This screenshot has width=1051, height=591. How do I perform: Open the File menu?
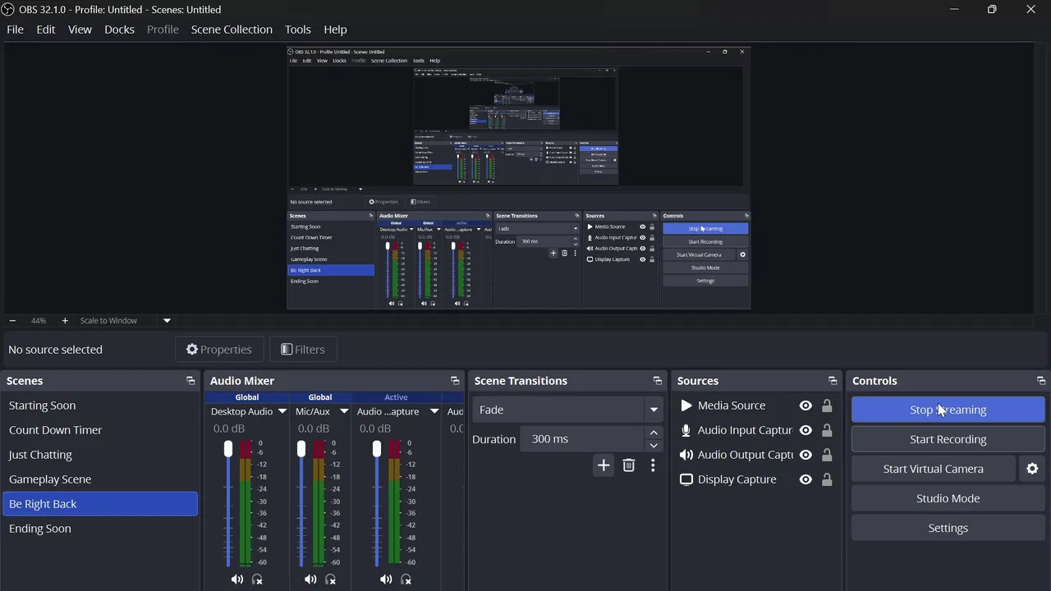[15, 30]
